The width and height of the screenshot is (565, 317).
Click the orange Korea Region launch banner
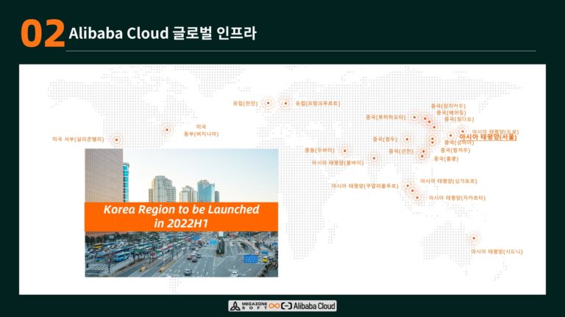(181, 215)
